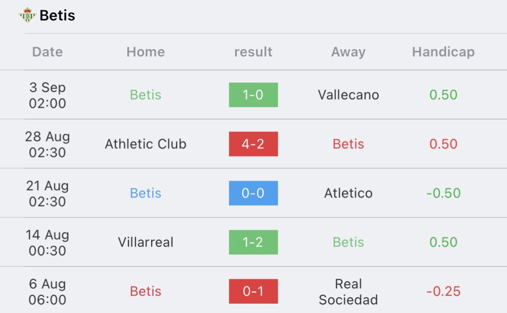507x313 pixels.
Task: Open the green 1-2 result badge
Action: coord(253,242)
